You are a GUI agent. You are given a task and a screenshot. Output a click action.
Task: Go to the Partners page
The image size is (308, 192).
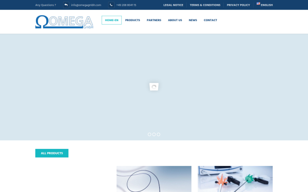point(154,20)
